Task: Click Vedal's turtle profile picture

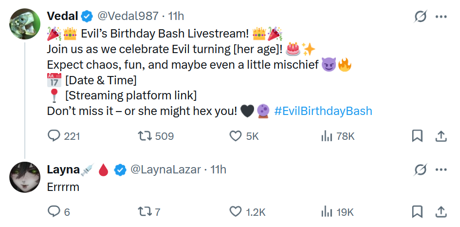Action: point(25,25)
